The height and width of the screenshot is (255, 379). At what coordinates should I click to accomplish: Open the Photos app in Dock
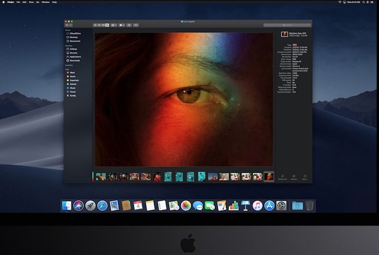(x=186, y=205)
